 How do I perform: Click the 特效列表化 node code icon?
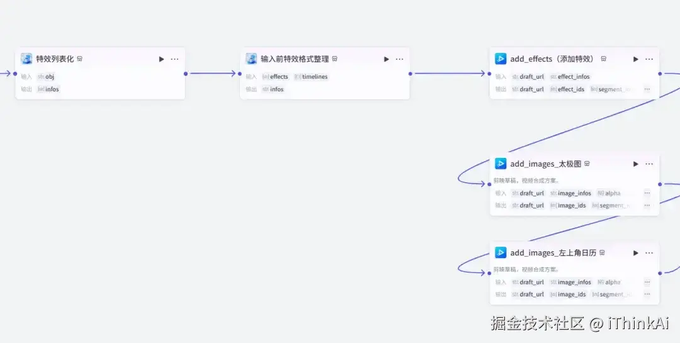tap(26, 59)
